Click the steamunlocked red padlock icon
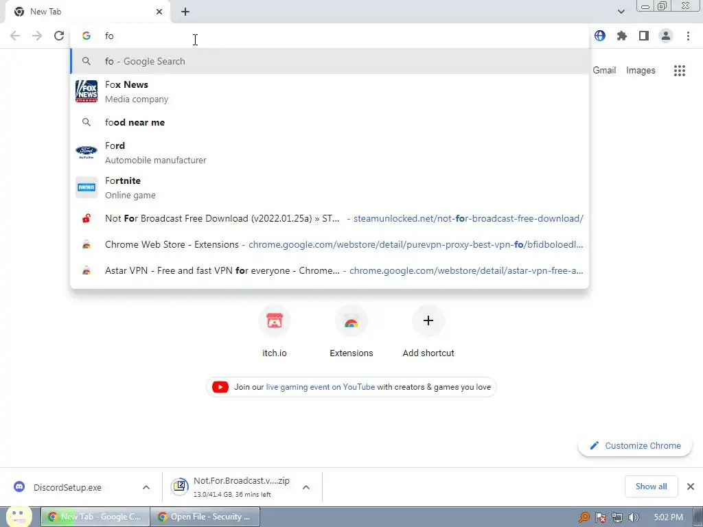The height and width of the screenshot is (527, 703). [x=87, y=219]
